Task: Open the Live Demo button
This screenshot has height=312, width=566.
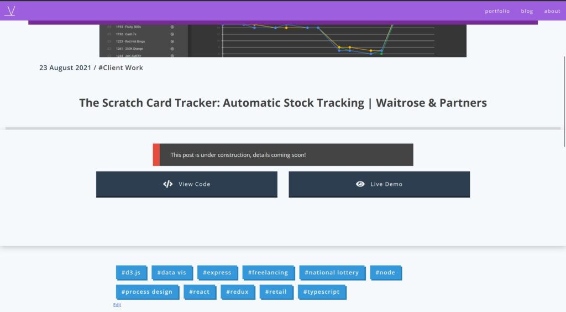Action: [379, 184]
